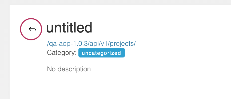Visit the qa-acp-1.0.3 endpoint link
This screenshot has width=231, height=99.
coord(91,44)
